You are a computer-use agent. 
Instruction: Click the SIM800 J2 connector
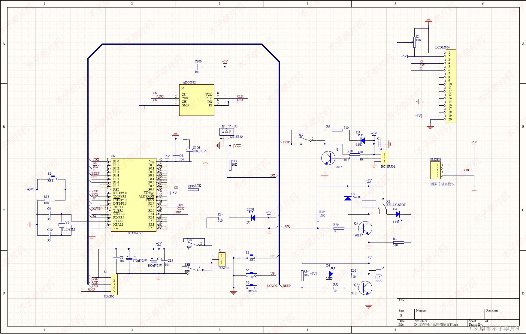(x=114, y=284)
